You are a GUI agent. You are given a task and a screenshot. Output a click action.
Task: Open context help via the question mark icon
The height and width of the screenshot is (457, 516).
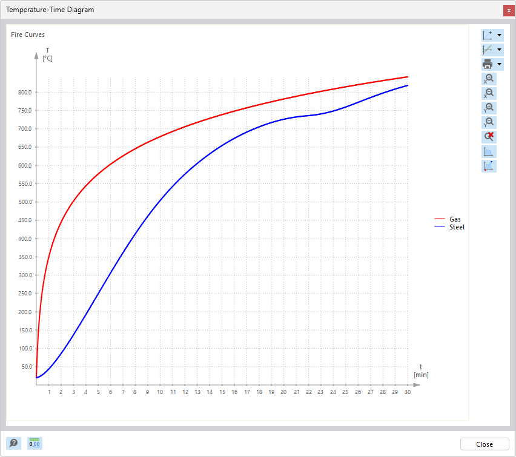[13, 443]
